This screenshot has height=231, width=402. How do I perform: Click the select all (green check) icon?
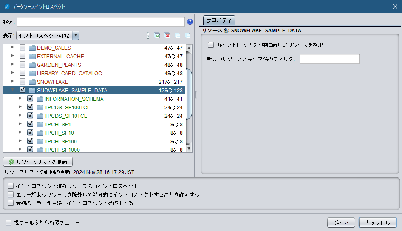click(x=157, y=35)
